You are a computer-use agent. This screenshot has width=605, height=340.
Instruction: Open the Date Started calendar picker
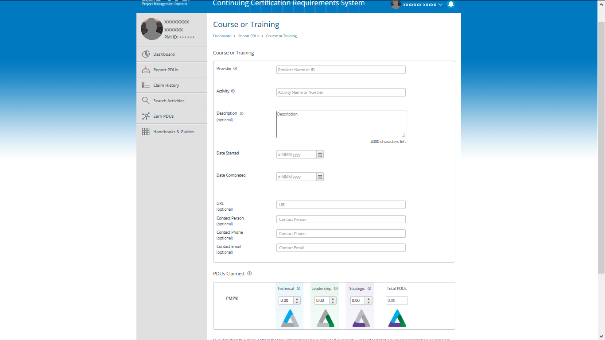(320, 155)
